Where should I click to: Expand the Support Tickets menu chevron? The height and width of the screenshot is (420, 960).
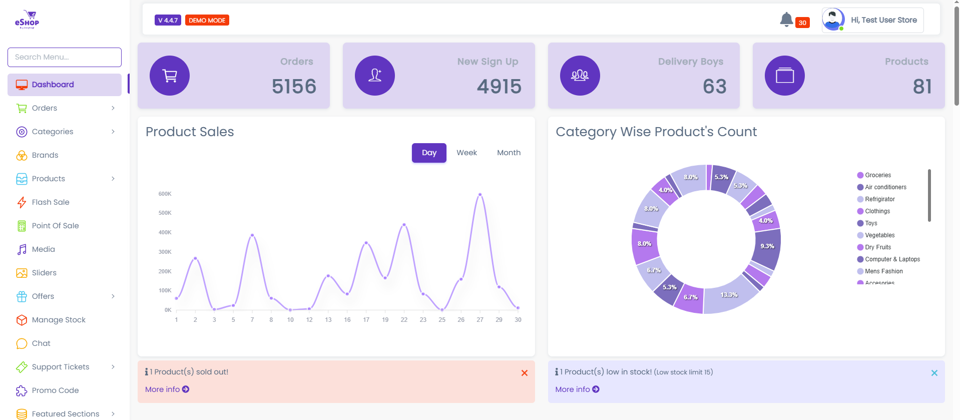pos(113,367)
